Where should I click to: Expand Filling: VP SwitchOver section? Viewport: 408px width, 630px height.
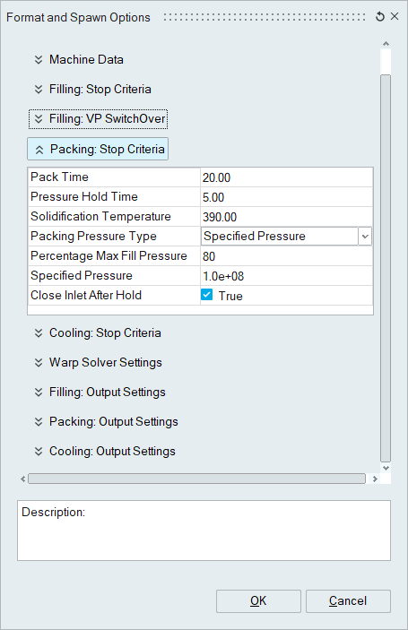coord(98,119)
